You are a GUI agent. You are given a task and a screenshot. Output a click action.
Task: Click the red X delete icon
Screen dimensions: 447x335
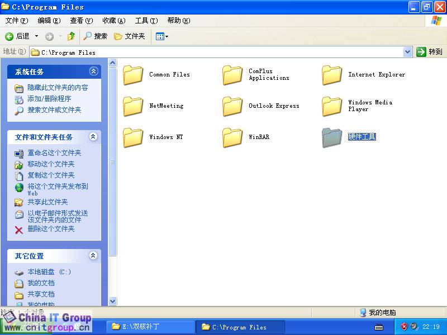pyautogui.click(x=19, y=229)
